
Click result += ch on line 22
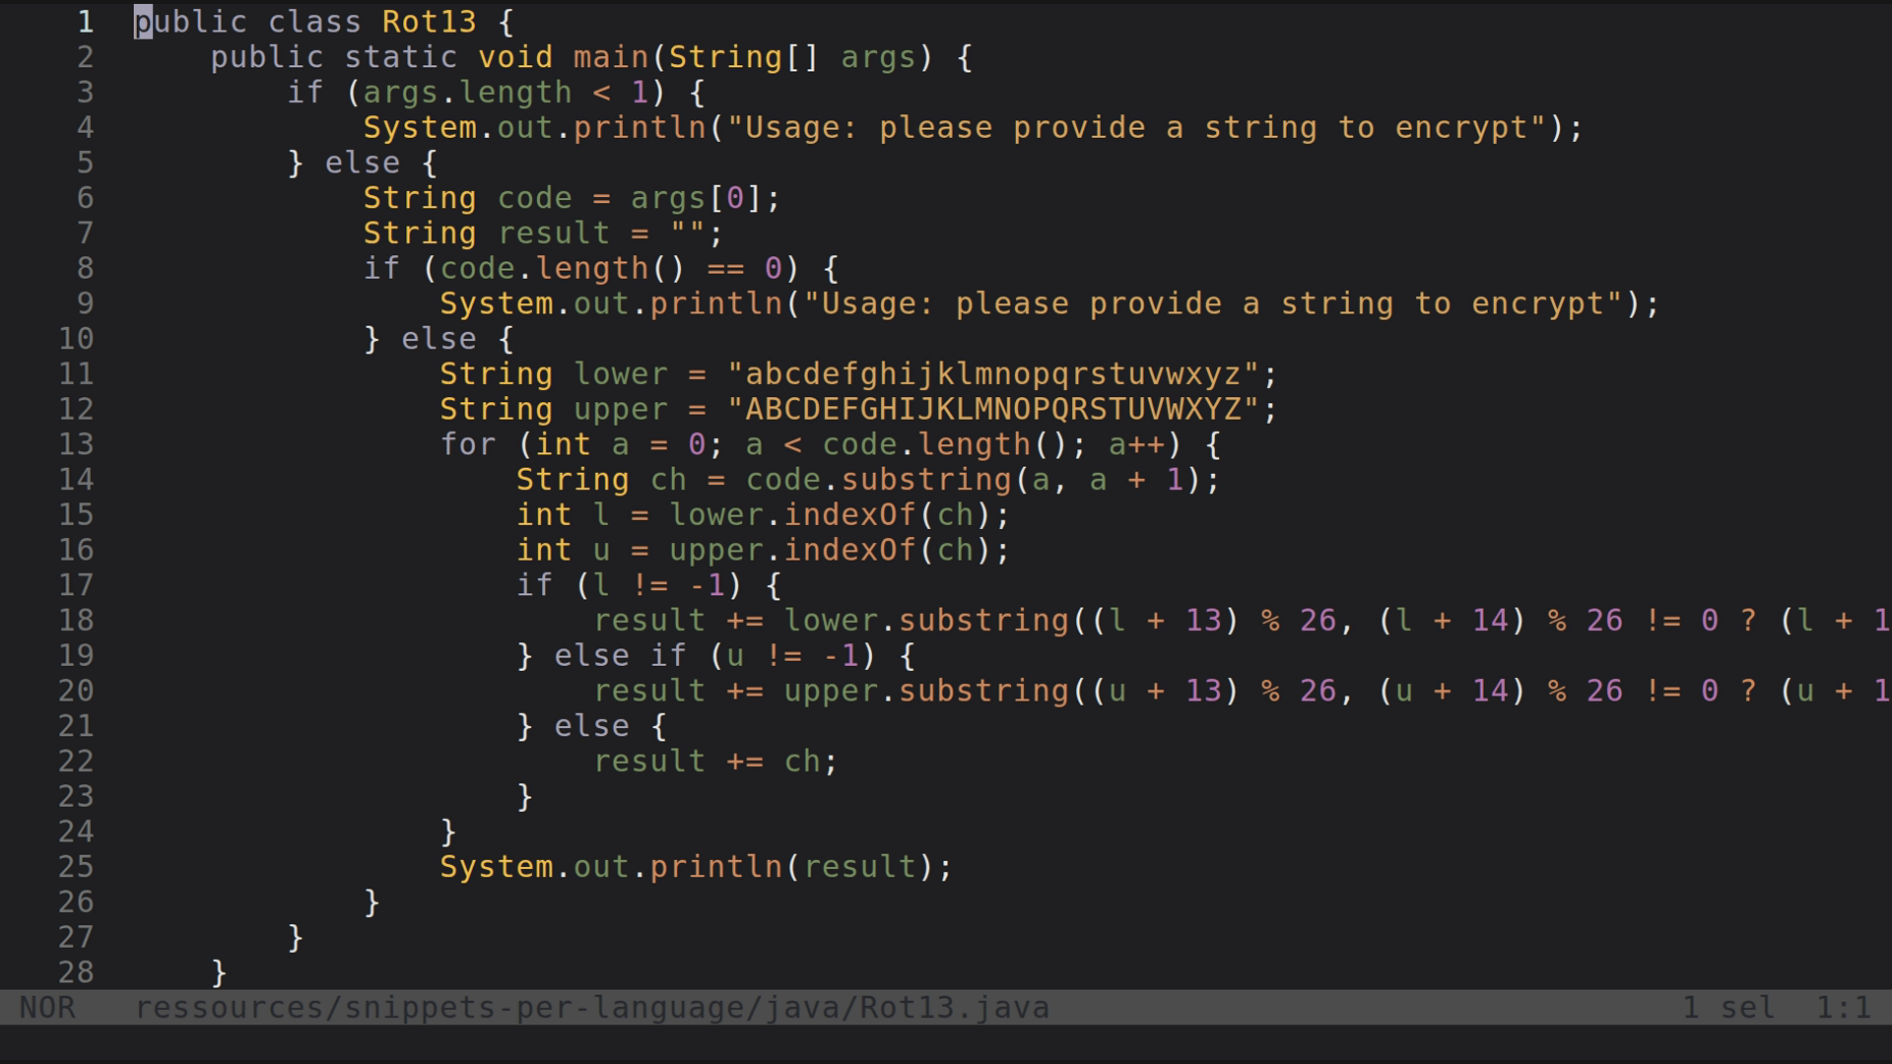click(x=714, y=761)
